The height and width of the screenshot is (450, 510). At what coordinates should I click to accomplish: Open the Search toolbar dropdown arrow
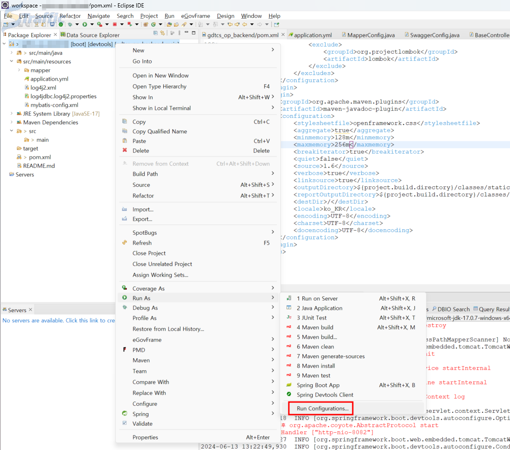tap(191, 24)
